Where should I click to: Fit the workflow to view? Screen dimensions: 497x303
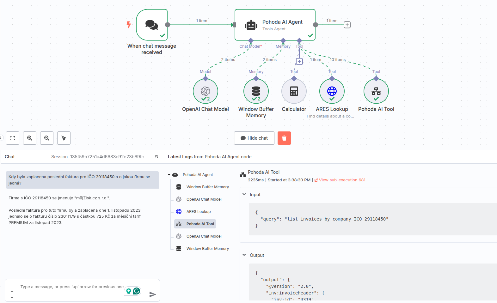(x=13, y=138)
